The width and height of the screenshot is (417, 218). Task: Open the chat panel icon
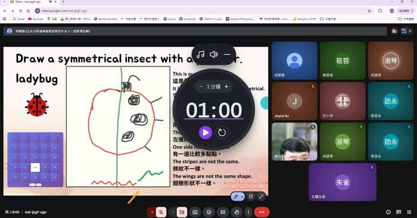399,212
